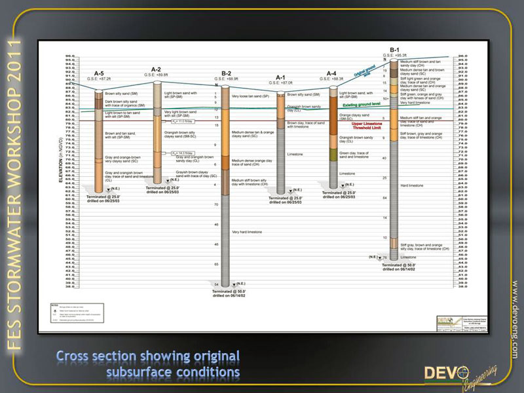The image size is (524, 393).
Task: Click the 'Very hard limestone' label in B-2
Action: [x=247, y=232]
